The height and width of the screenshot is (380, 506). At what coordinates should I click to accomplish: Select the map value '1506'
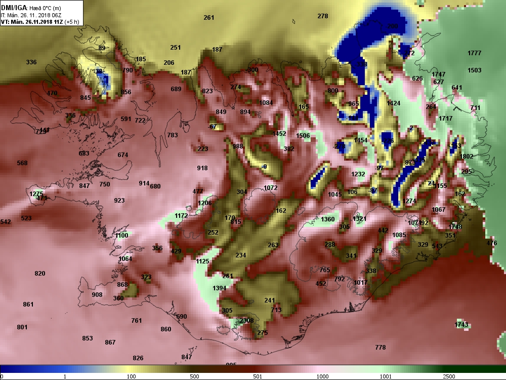coord(303,135)
